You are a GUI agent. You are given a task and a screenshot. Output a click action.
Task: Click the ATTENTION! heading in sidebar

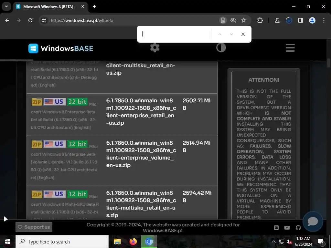tap(264, 80)
